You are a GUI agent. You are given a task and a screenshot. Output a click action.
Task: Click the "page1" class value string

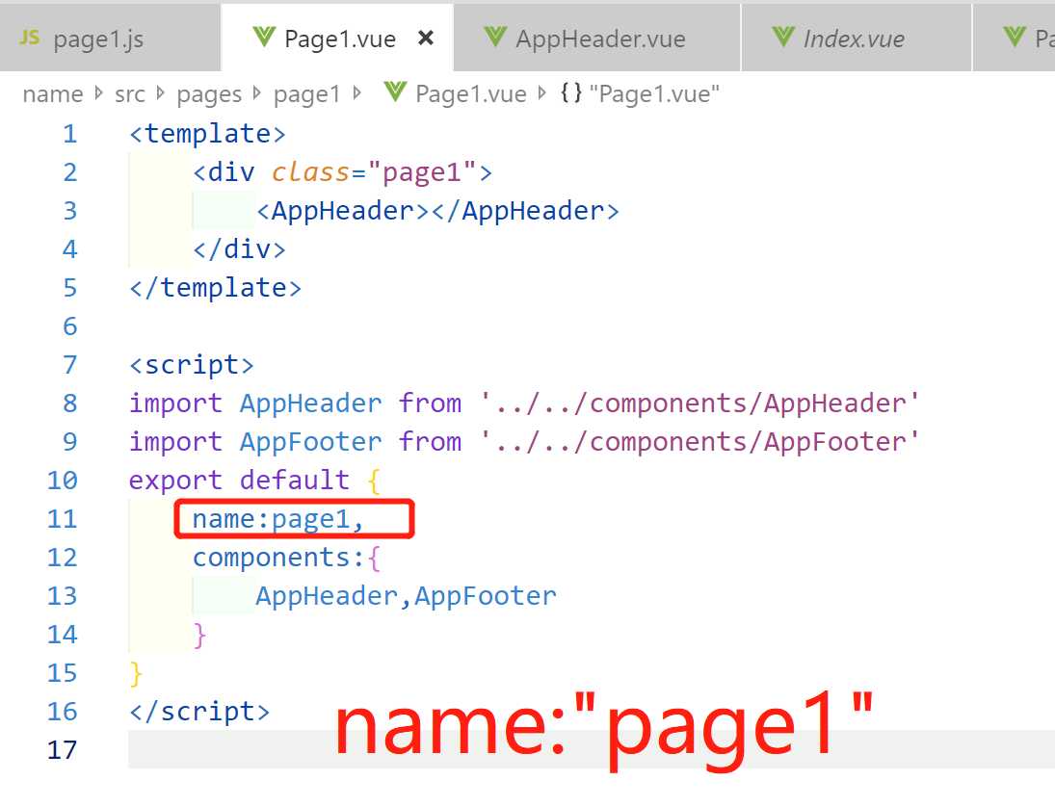(x=422, y=172)
